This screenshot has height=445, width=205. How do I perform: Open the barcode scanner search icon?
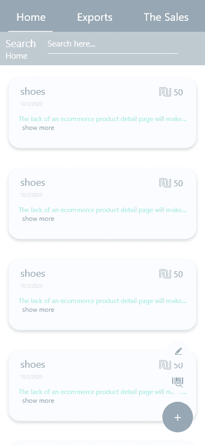178,382
